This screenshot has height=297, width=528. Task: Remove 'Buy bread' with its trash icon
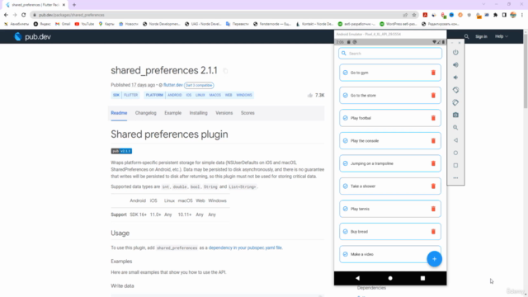click(433, 232)
